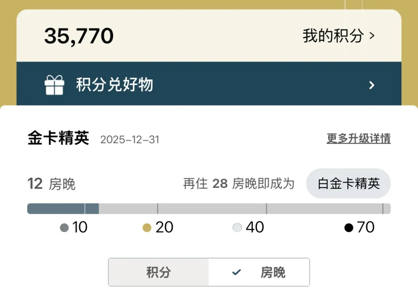Screen dimensions: 418x299
Task: Click the black dot icon next to 70
Action: click(x=348, y=228)
